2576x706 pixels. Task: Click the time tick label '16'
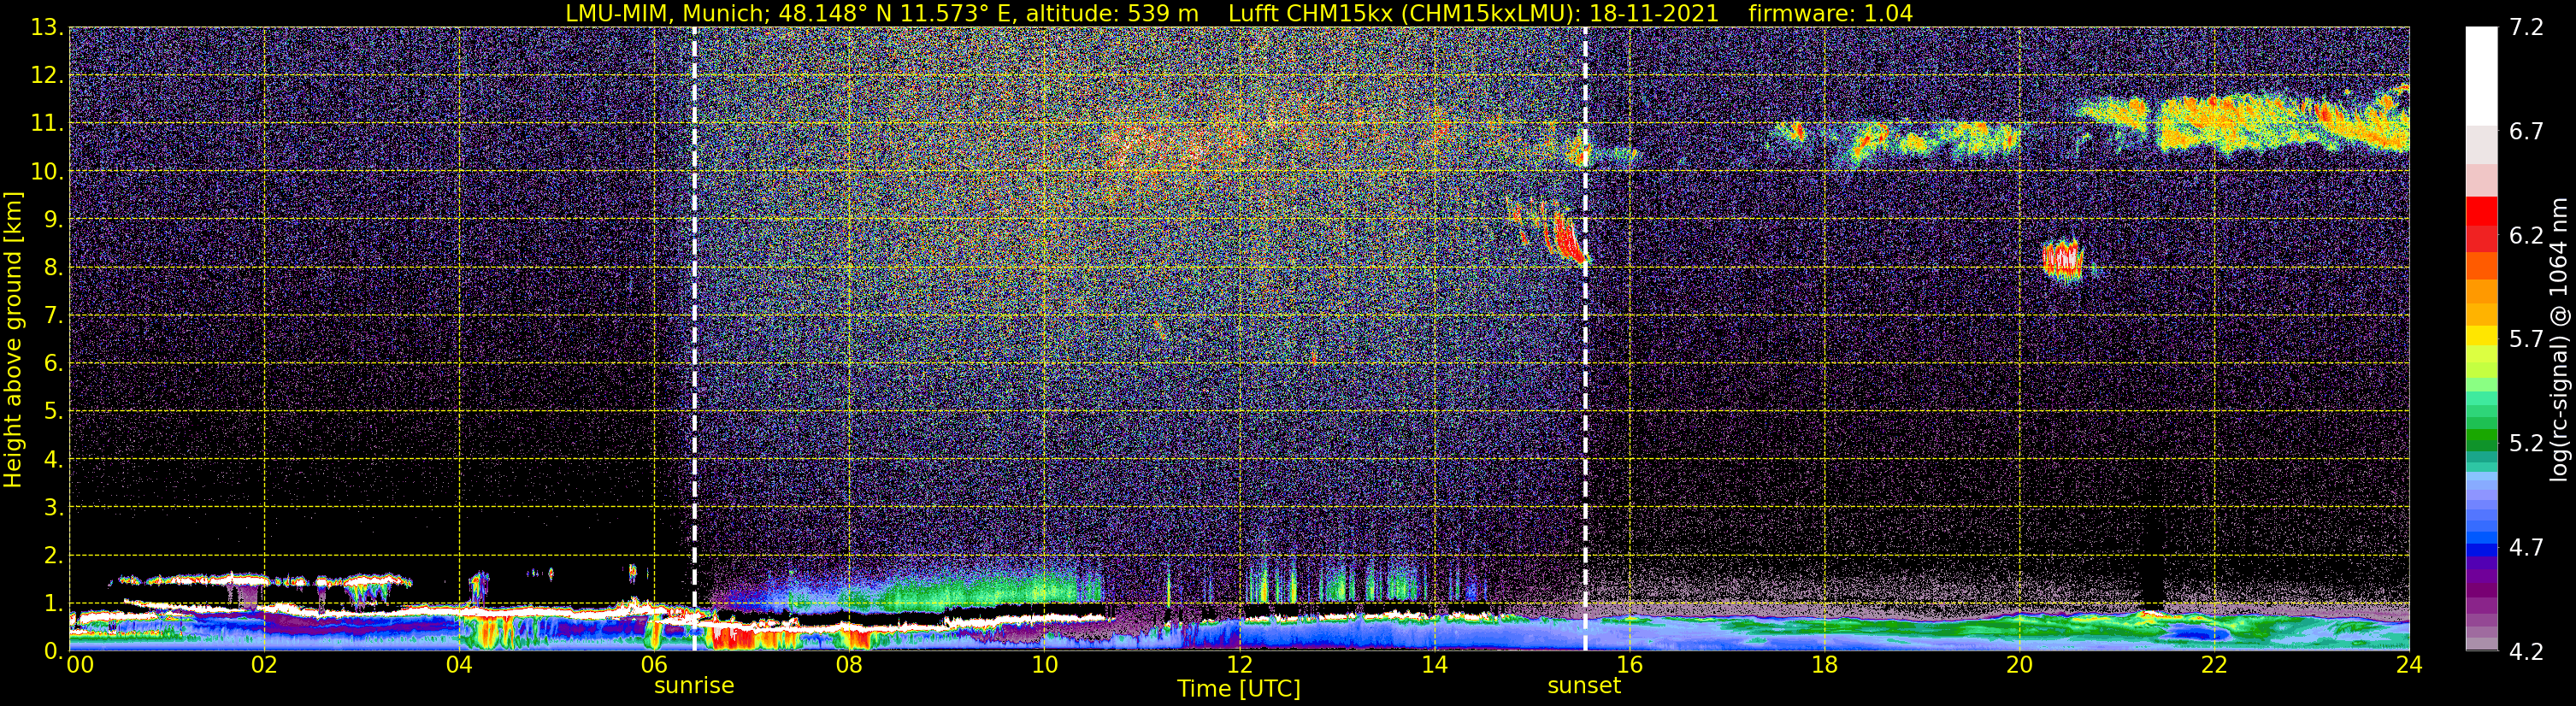pyautogui.click(x=1629, y=665)
